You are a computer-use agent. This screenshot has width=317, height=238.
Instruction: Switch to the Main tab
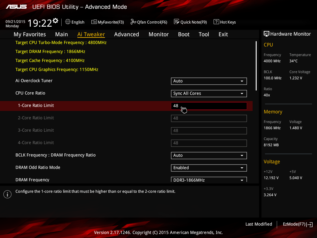pyautogui.click(x=62, y=34)
